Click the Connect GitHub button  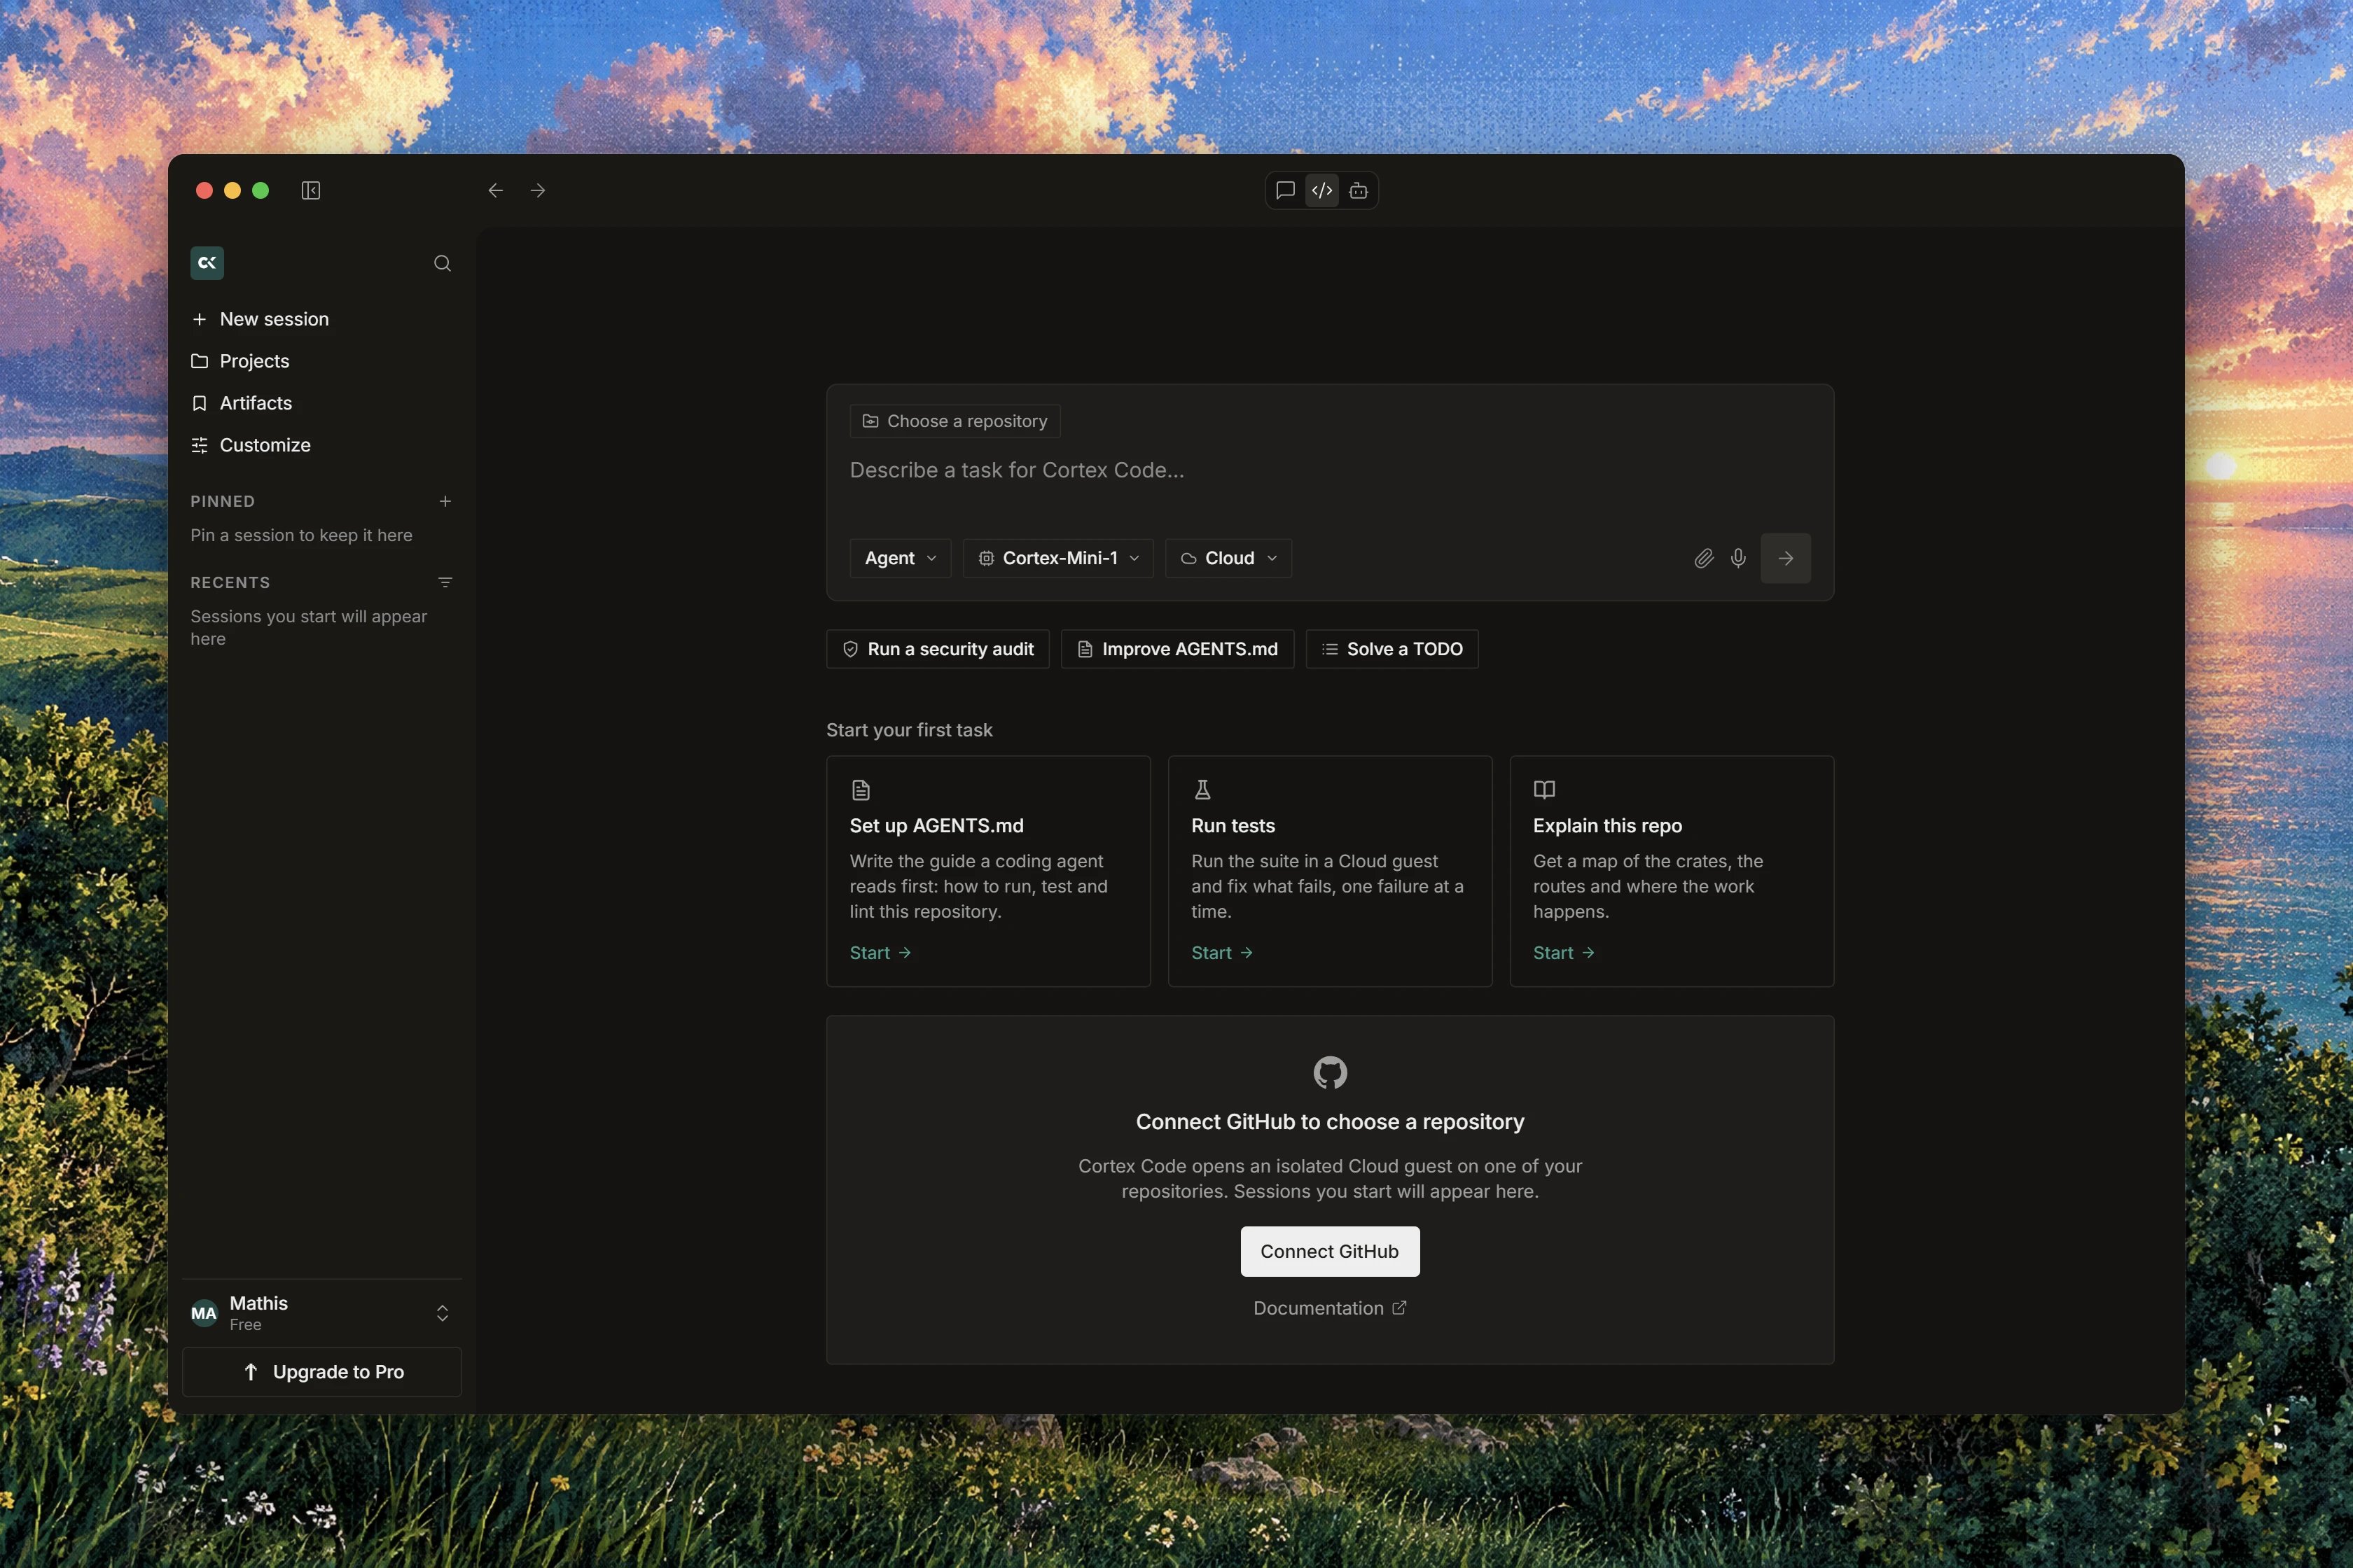coord(1330,1252)
